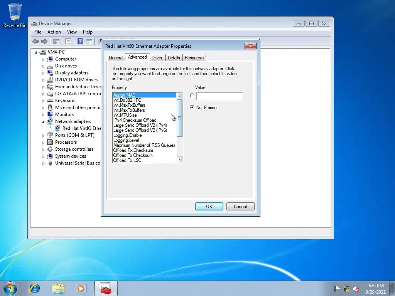Image resolution: width=395 pixels, height=296 pixels.
Task: Select the Disk drives device icon
Action: pos(50,66)
